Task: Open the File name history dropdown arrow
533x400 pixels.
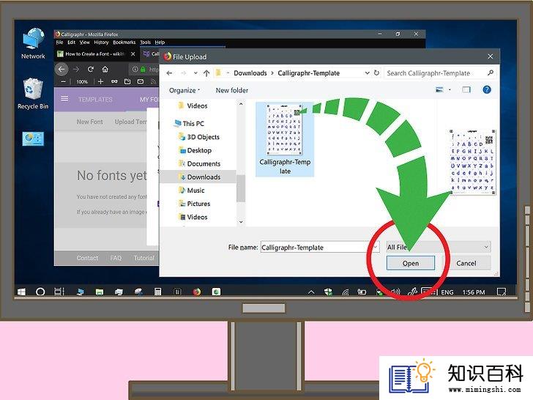Action: pyautogui.click(x=376, y=247)
